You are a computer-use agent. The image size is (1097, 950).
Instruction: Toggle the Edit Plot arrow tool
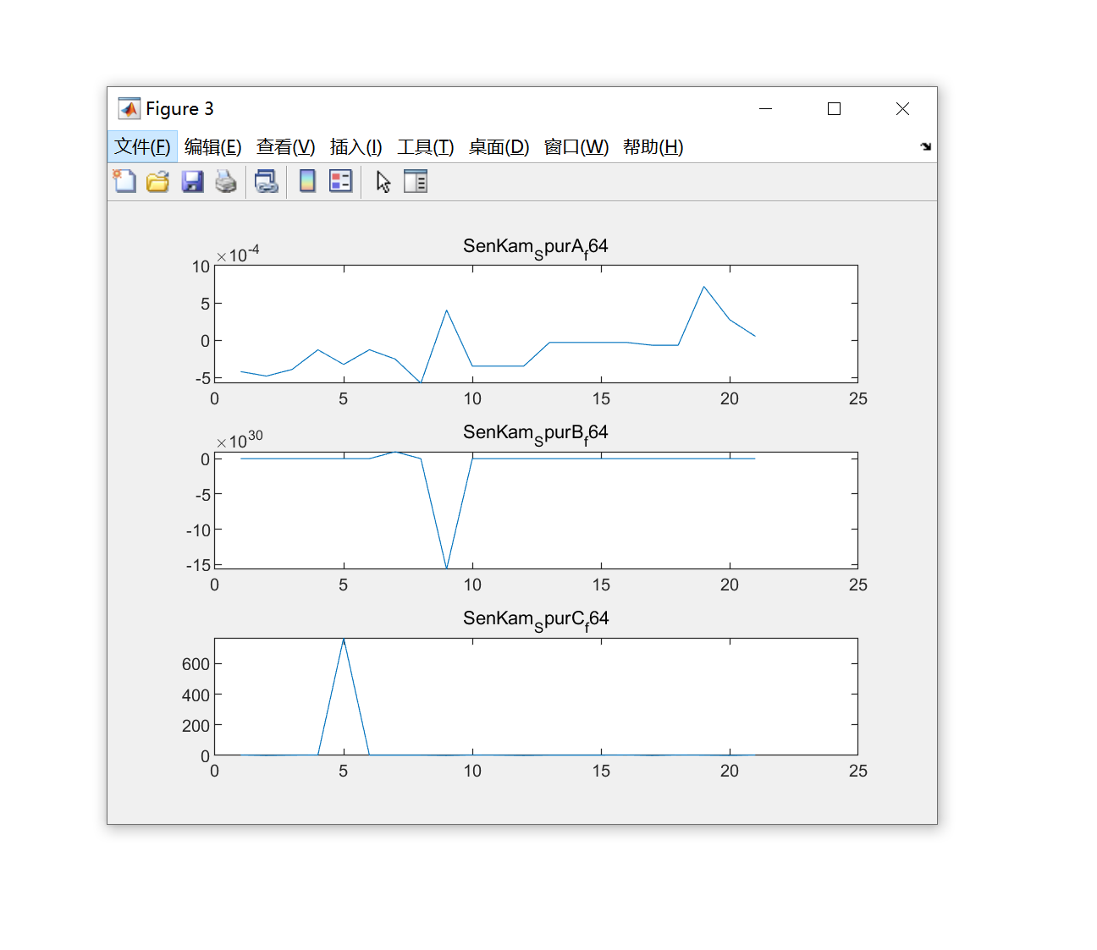(383, 181)
